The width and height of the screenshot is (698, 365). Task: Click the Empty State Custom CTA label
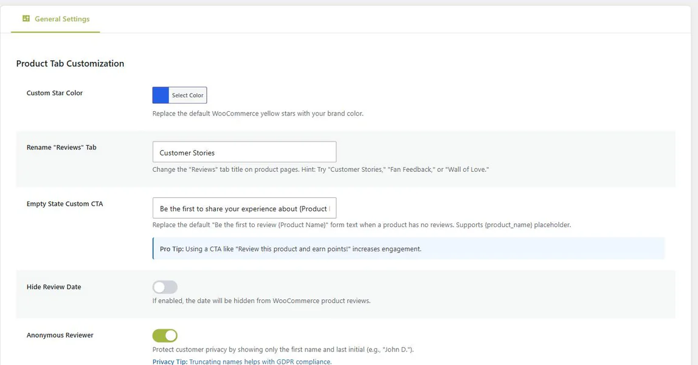click(x=65, y=203)
